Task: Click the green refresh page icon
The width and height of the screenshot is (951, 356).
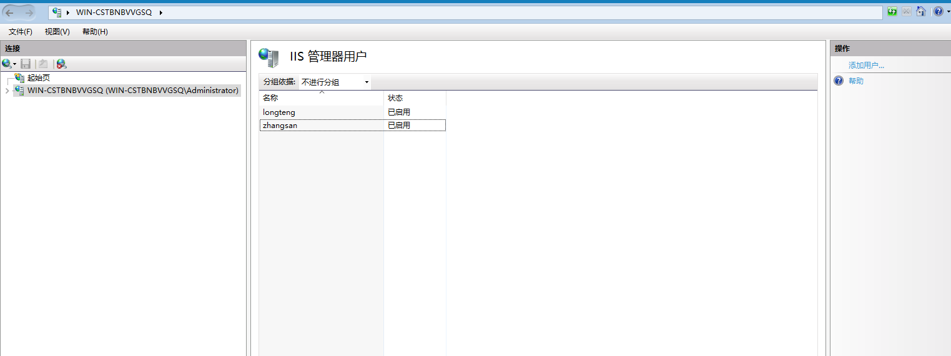Action: (x=892, y=11)
